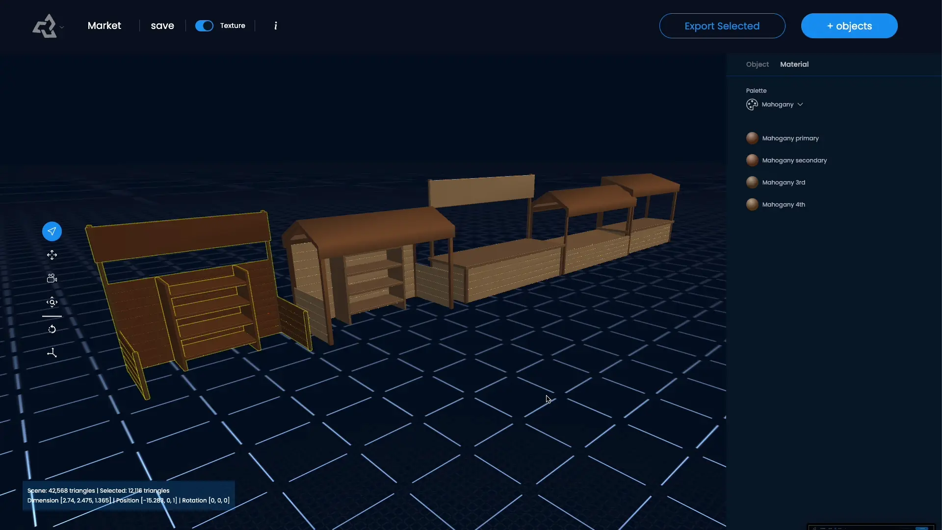942x530 pixels.
Task: Click the + objects button
Action: (849, 26)
